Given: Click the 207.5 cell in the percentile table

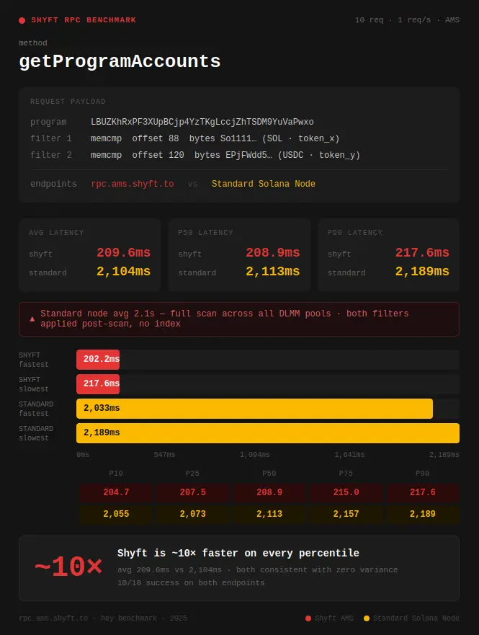Looking at the screenshot, I should point(192,492).
